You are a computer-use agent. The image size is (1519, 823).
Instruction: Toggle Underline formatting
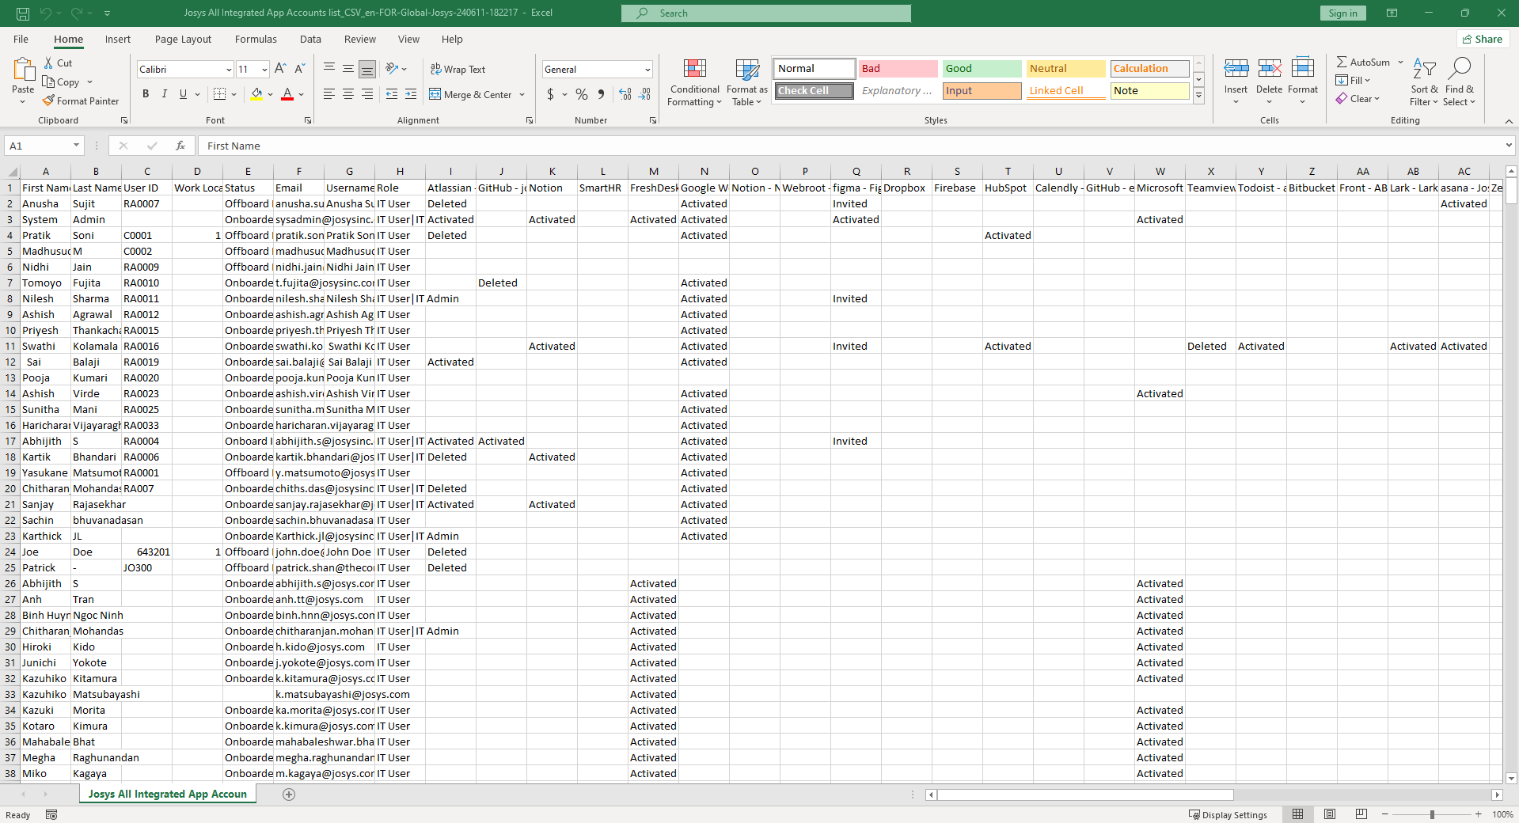[x=184, y=94]
